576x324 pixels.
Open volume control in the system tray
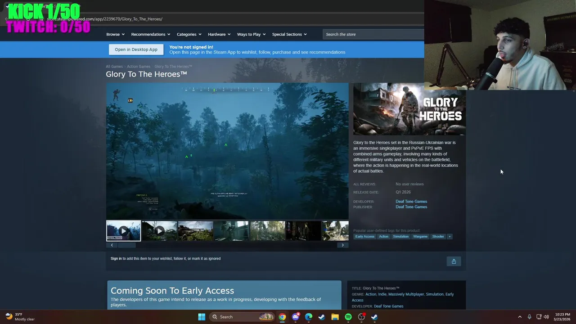(x=546, y=317)
